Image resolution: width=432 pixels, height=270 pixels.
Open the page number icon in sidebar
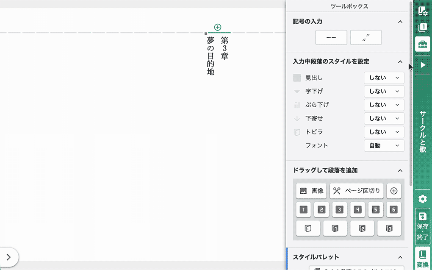click(423, 27)
